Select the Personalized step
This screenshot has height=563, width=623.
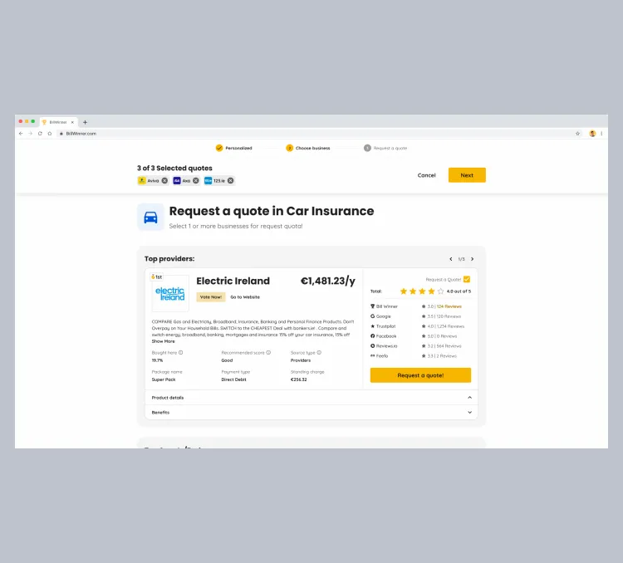pyautogui.click(x=233, y=148)
